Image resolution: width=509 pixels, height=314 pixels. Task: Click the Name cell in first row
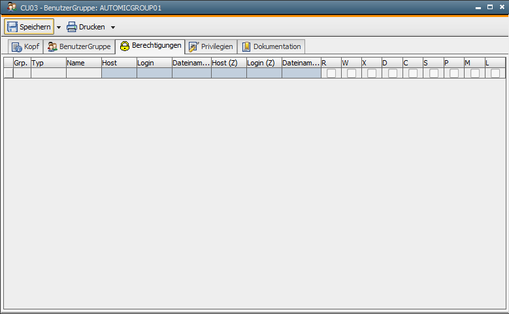84,73
